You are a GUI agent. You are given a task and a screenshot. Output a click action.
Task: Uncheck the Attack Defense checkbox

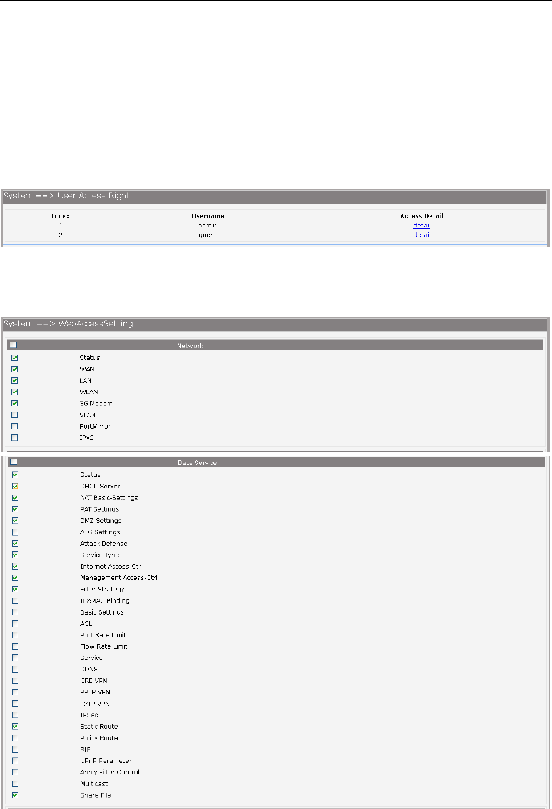15,544
